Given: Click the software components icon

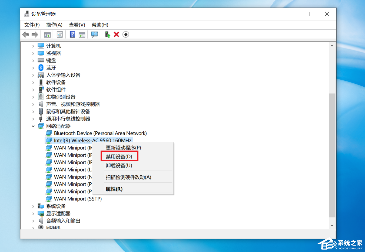Looking at the screenshot, I should click(x=41, y=90).
